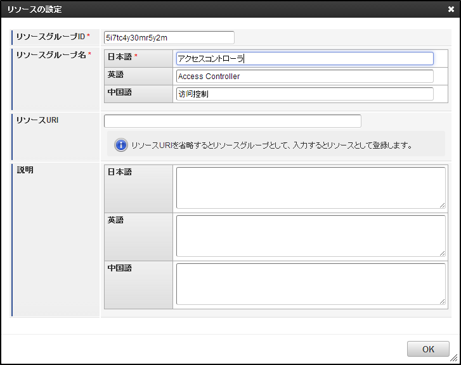
Task: Click the dialog resize grip at bottom-right corner
Action: [454, 358]
